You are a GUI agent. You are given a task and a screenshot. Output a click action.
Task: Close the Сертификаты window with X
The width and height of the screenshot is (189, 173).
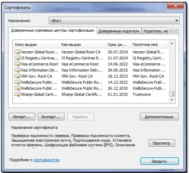coord(176,6)
